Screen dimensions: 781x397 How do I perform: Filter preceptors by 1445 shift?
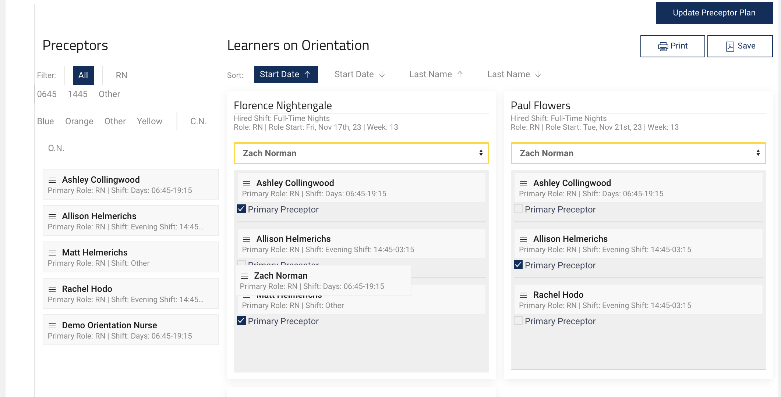pyautogui.click(x=78, y=94)
